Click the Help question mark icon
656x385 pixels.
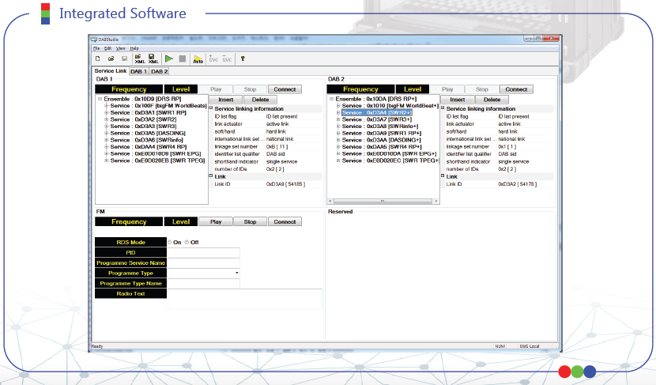[243, 59]
